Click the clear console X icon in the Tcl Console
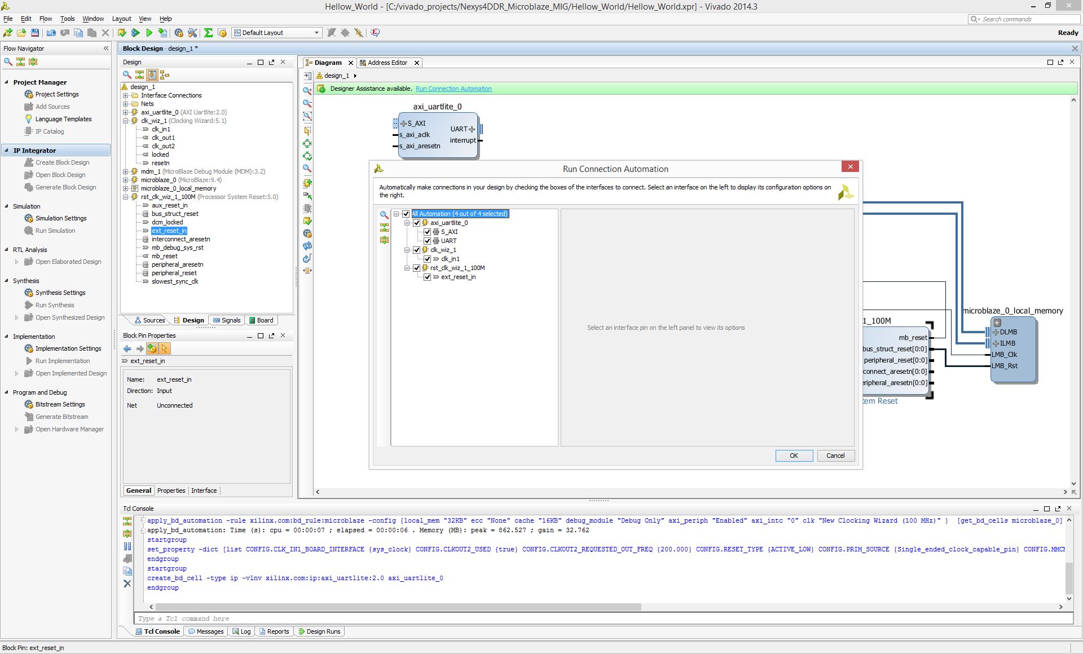This screenshot has height=654, width=1083. [127, 584]
